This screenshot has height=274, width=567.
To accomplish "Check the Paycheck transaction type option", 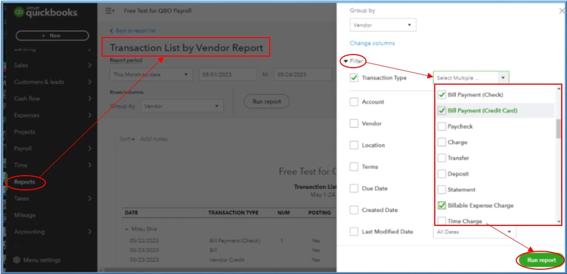I will (x=442, y=126).
